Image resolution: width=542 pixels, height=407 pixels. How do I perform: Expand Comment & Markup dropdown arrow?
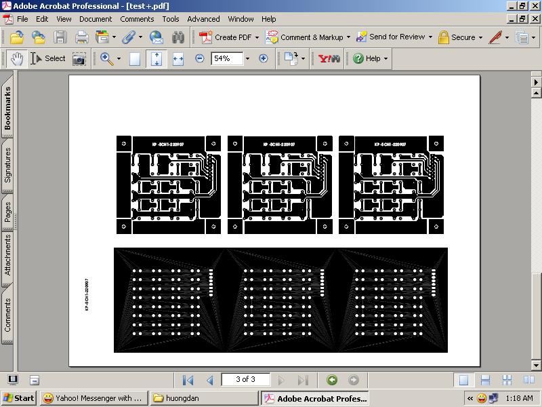(x=348, y=37)
